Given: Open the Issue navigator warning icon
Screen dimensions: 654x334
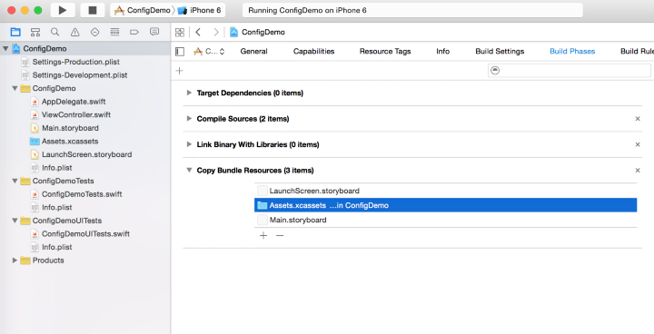Looking at the screenshot, I should coord(74,32).
